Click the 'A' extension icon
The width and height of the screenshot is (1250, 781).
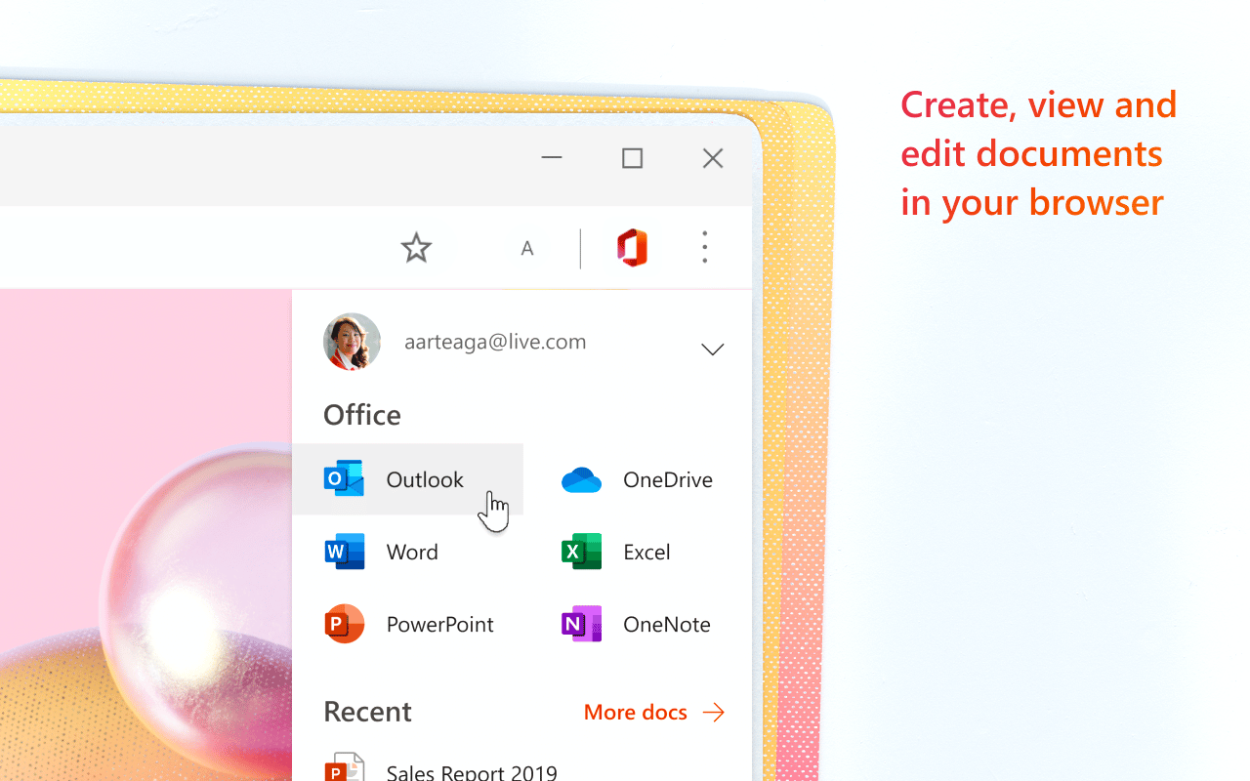(527, 247)
